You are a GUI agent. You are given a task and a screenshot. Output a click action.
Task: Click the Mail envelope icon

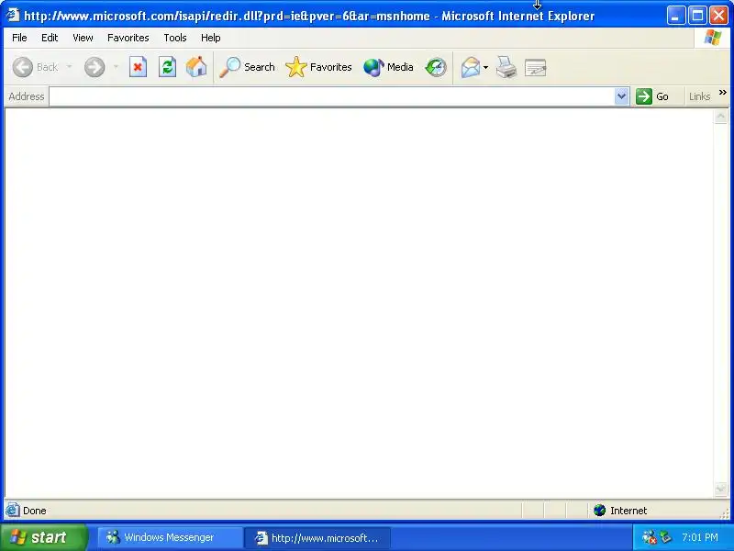click(471, 67)
